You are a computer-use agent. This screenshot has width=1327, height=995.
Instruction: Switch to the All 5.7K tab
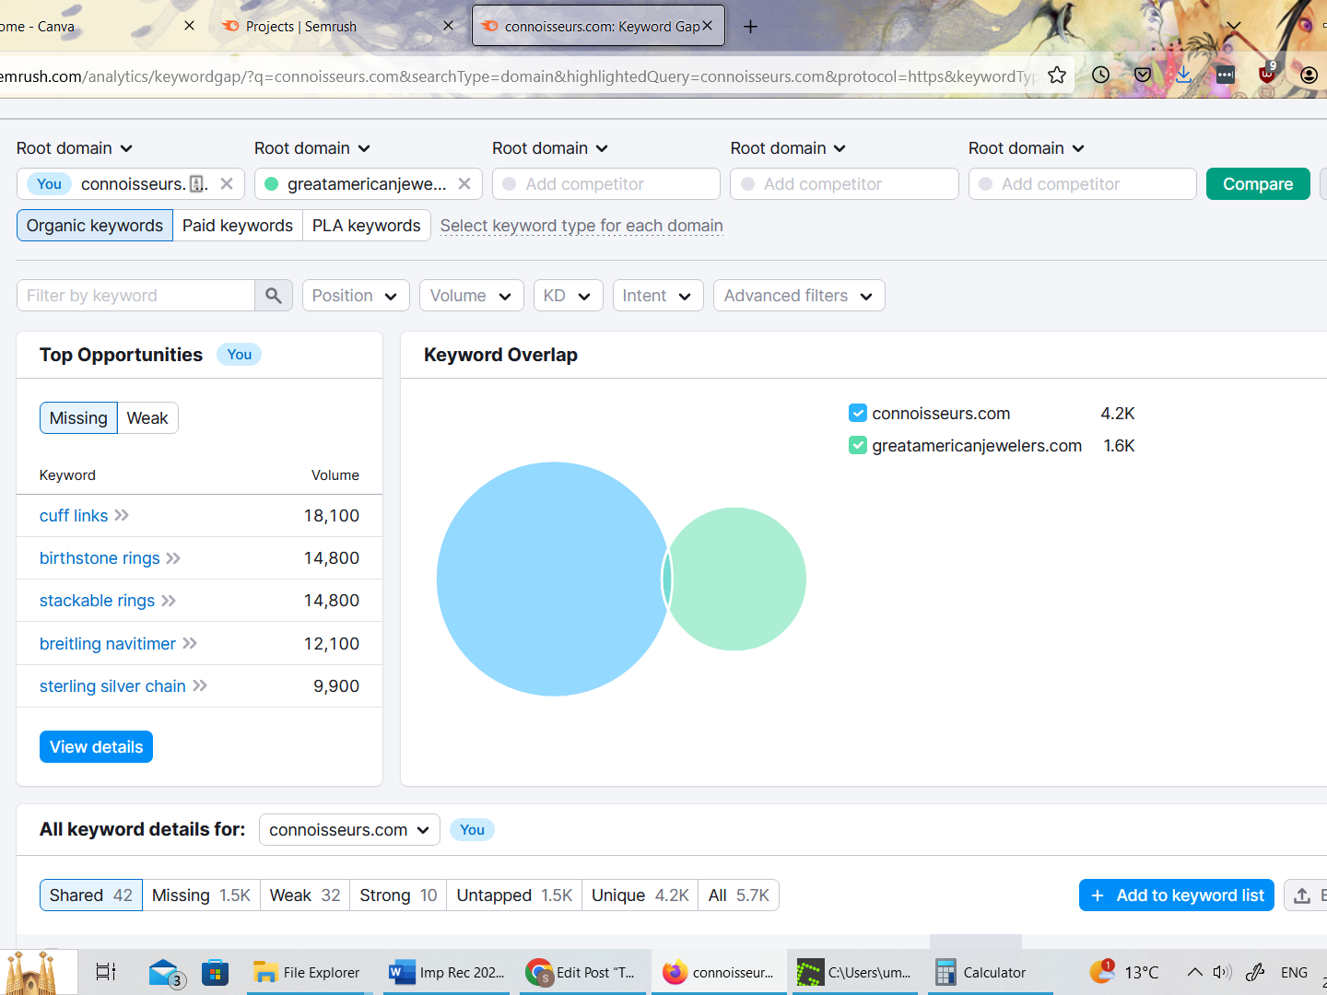point(739,895)
